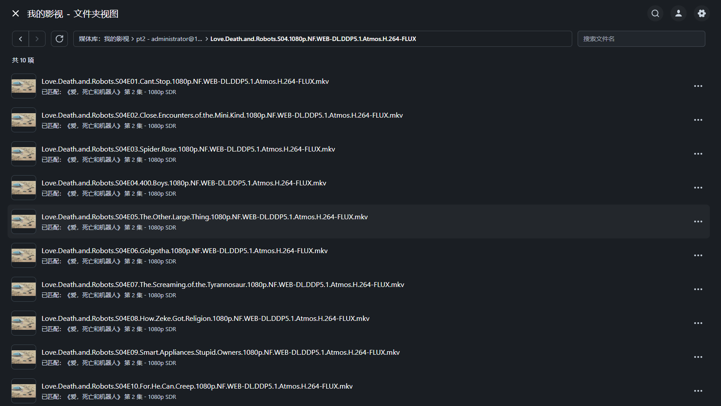Open the S04E04 400.Boys thumbnail
This screenshot has width=721, height=406.
[x=24, y=188]
